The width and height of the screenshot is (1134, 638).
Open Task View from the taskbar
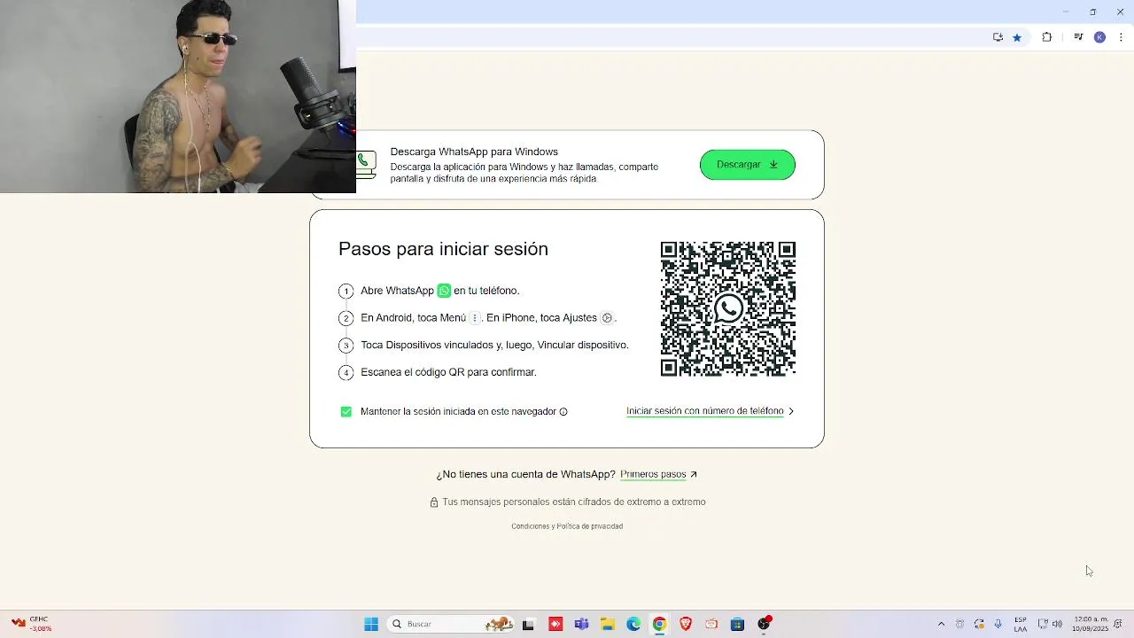coord(529,624)
